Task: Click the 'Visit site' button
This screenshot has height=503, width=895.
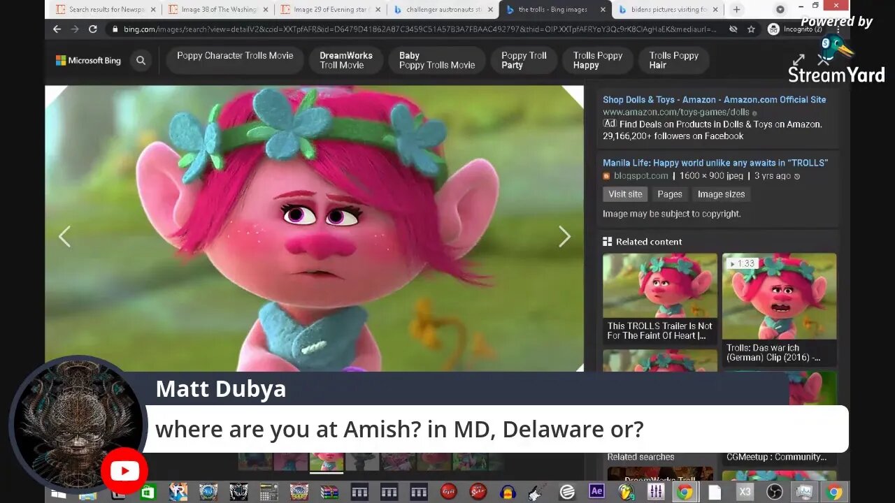Action: point(625,194)
